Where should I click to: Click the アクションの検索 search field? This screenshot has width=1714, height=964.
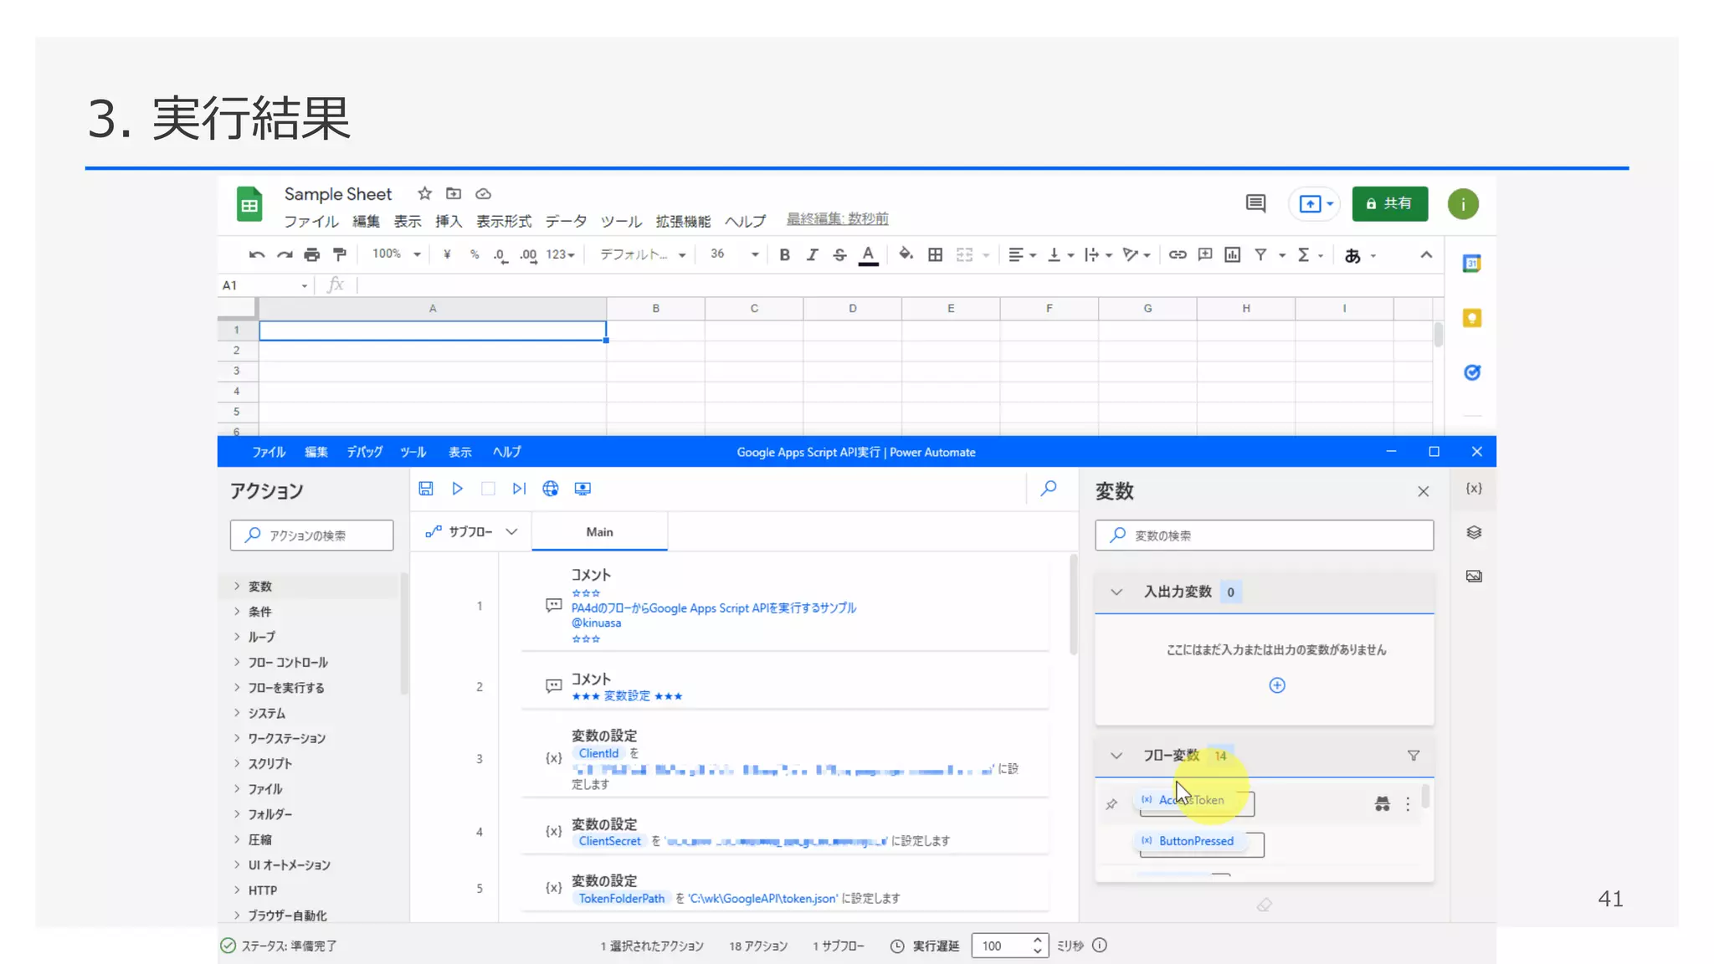coord(311,536)
